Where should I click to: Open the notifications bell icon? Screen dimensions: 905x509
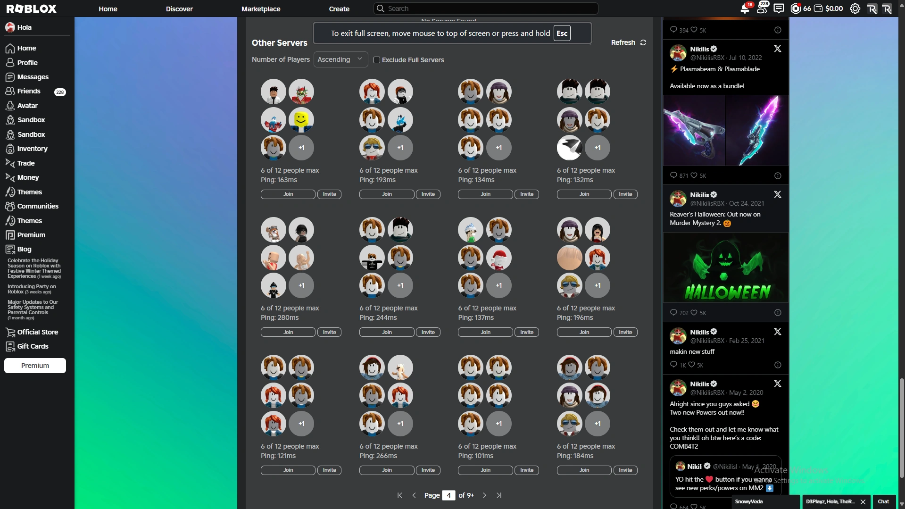[745, 8]
